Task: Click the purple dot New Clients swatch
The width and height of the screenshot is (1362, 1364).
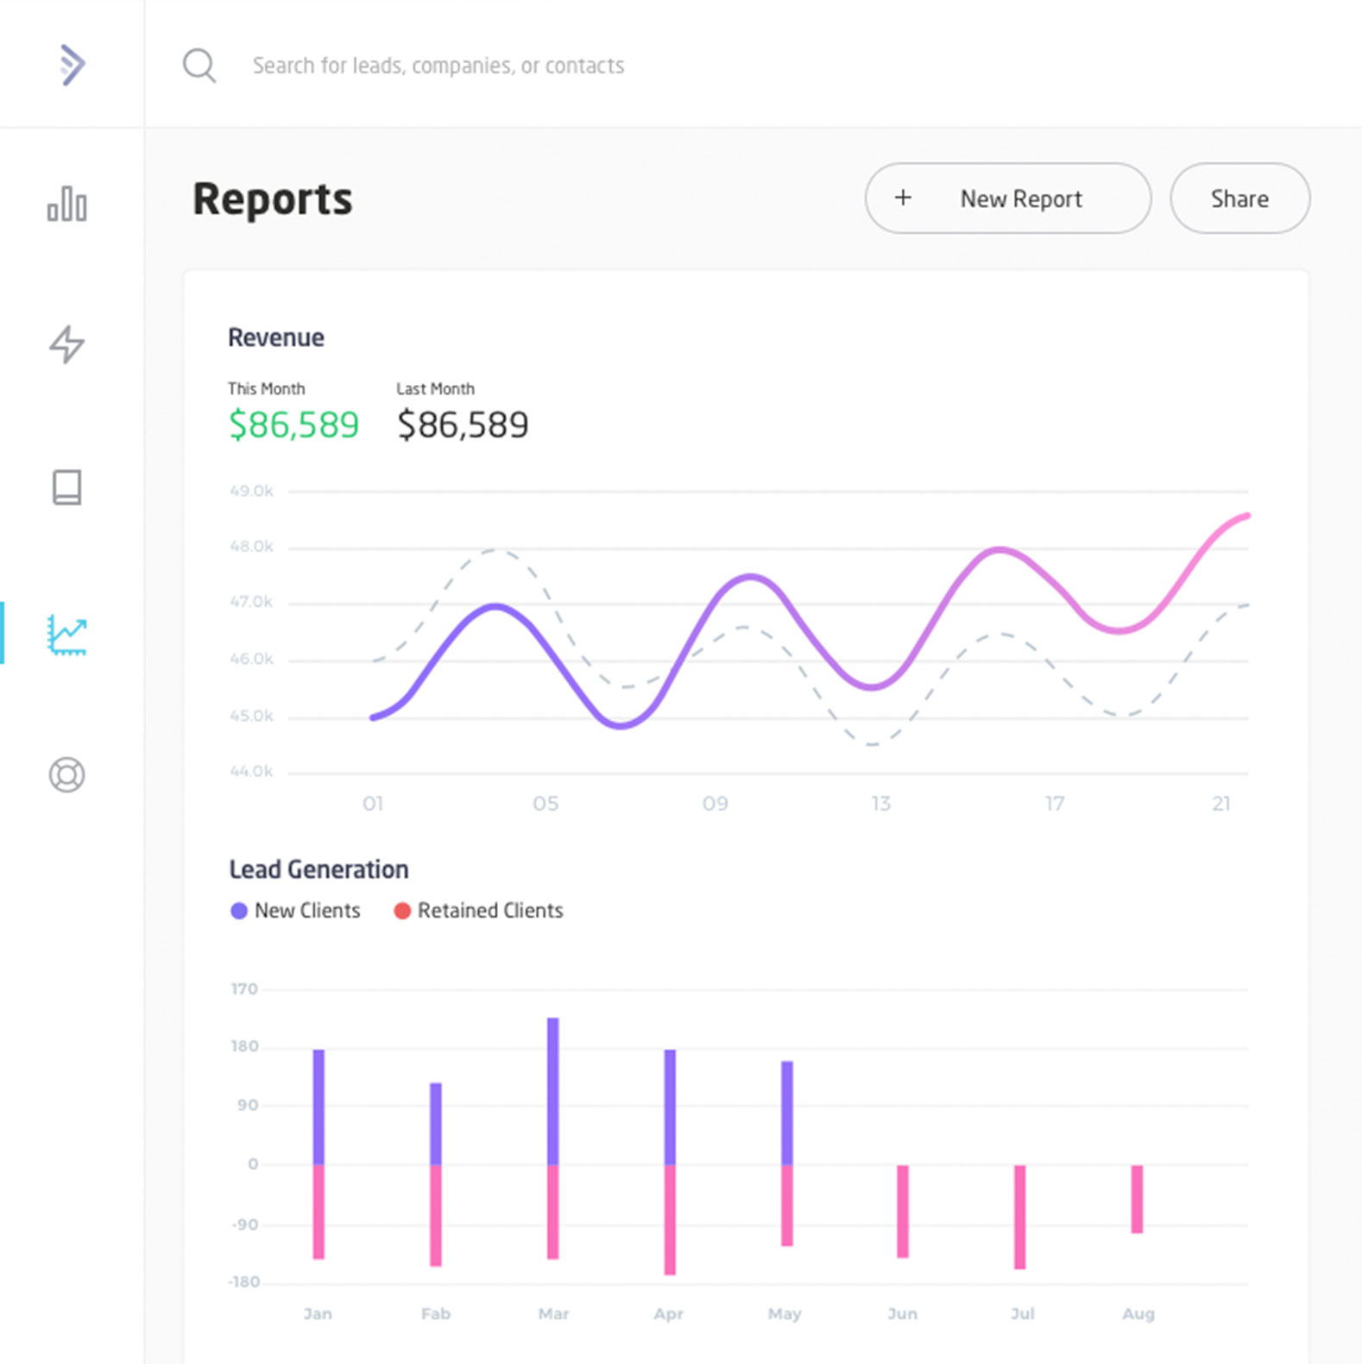Action: click(x=239, y=911)
